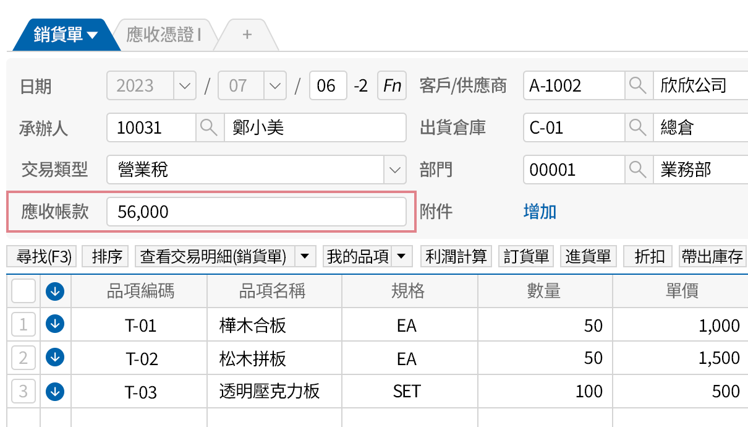Select row 2 using its row selector box
The height and width of the screenshot is (427, 748).
pyautogui.click(x=23, y=358)
